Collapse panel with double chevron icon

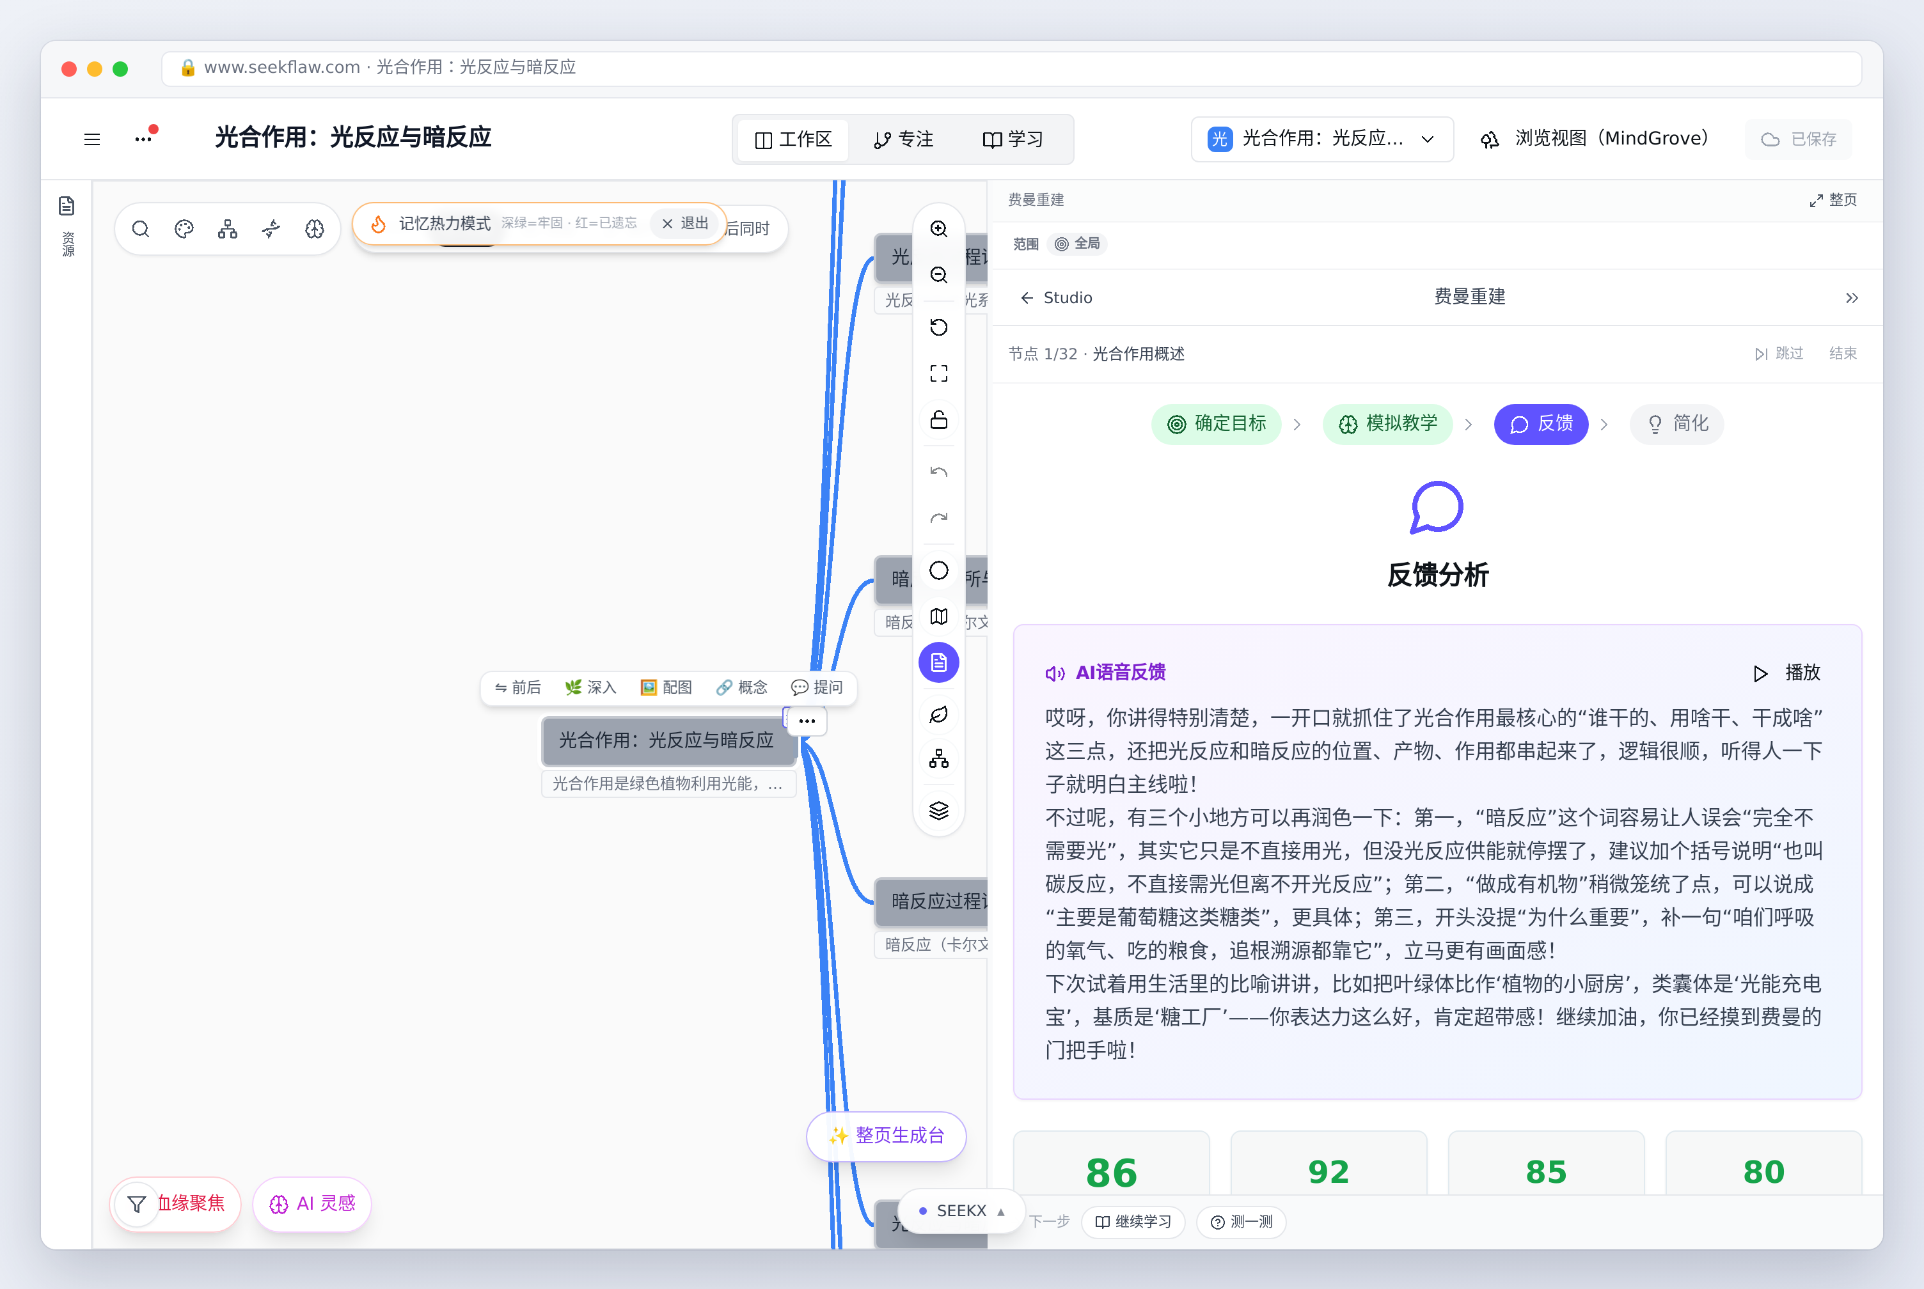1852,297
